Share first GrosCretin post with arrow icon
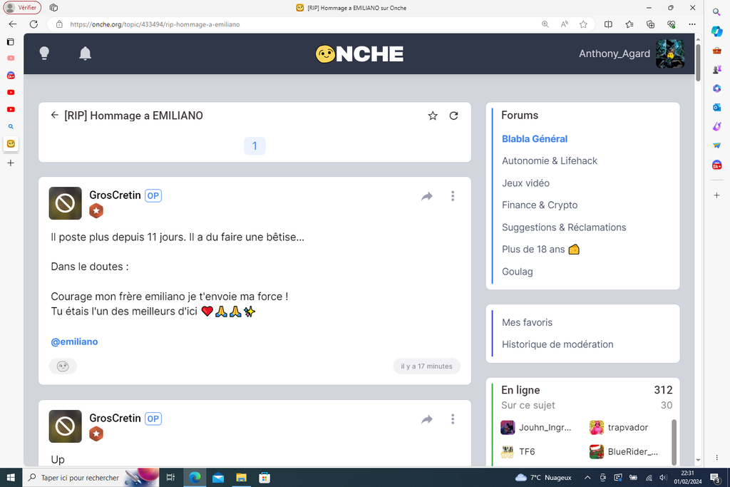730x487 pixels. (x=427, y=196)
